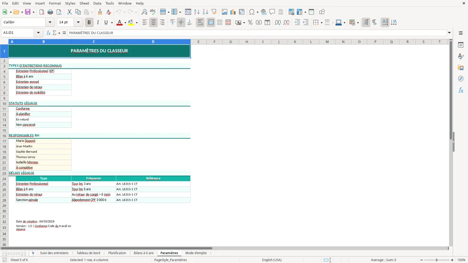The height and width of the screenshot is (263, 468).
Task: Click the Spelling check icon
Action: point(153,12)
